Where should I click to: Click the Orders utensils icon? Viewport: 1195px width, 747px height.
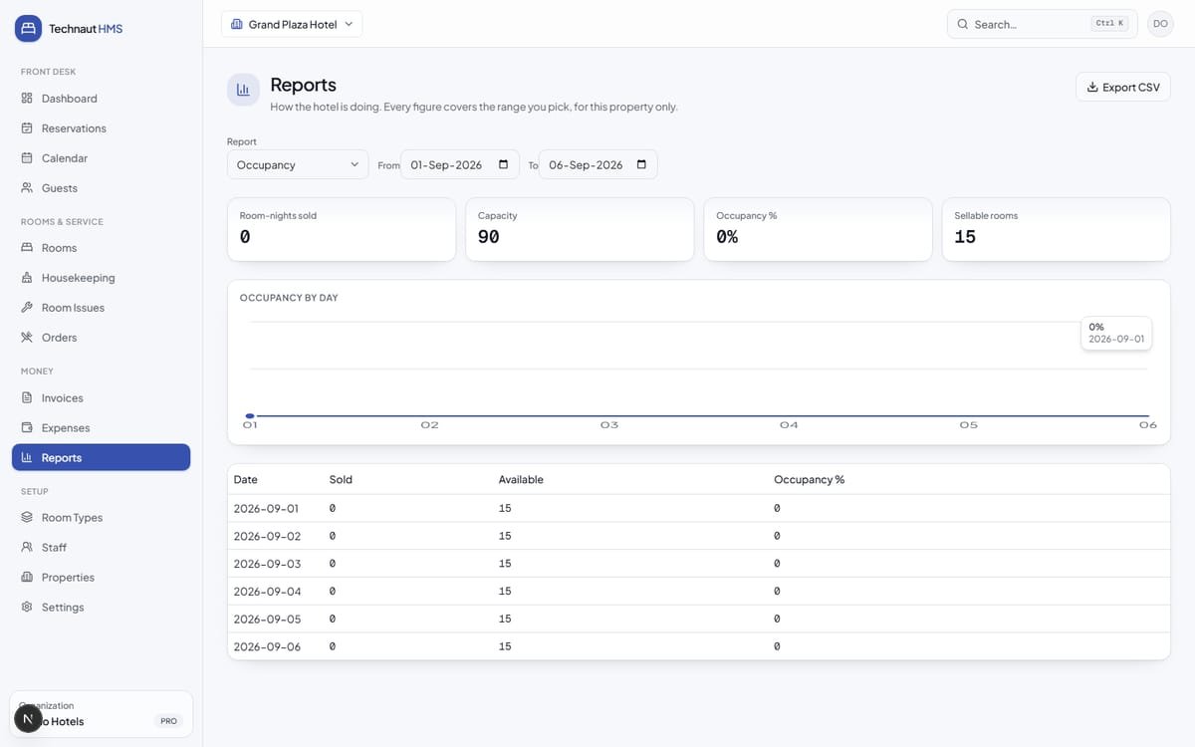(27, 338)
